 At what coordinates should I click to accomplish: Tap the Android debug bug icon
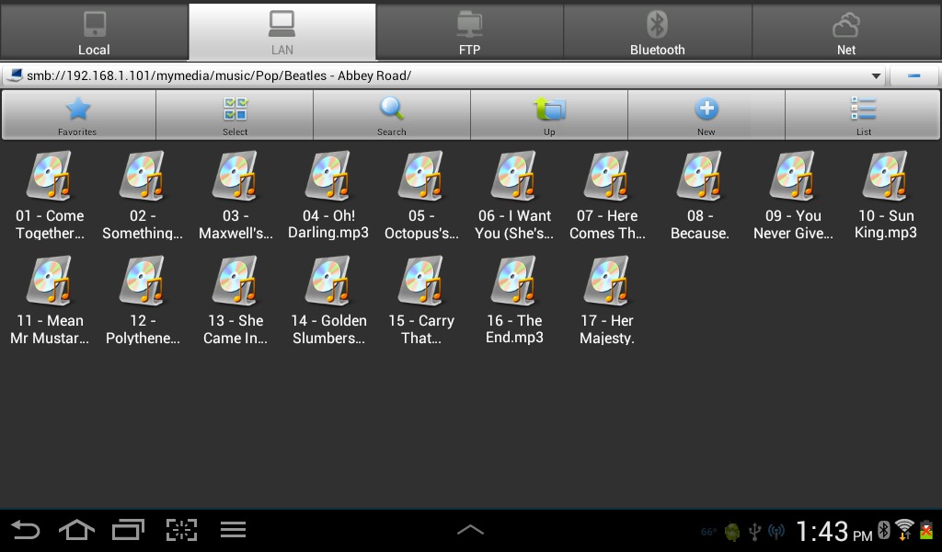coord(732,532)
